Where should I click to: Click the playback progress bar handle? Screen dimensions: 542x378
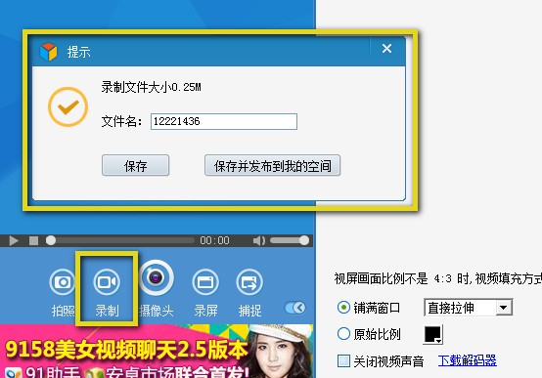51,240
